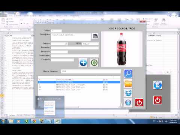Image resolution: width=180 pixels, height=135 pixels.
Task: Click the dark list icon beside Descripción field
Action: [95, 36]
